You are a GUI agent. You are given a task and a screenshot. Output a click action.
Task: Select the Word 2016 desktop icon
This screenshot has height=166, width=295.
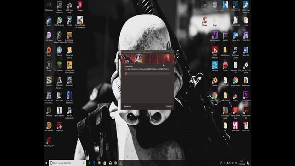246,51
